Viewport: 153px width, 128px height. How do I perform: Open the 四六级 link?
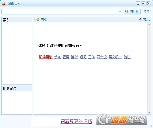102,57
